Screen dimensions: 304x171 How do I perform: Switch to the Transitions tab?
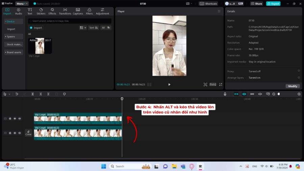click(x=65, y=11)
